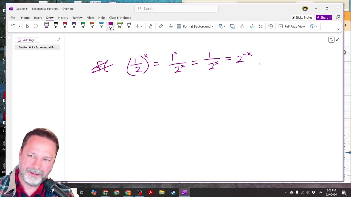Screen dimensions: 351x197
Task: Click the volume speaker tray icon
Action: click(307, 192)
